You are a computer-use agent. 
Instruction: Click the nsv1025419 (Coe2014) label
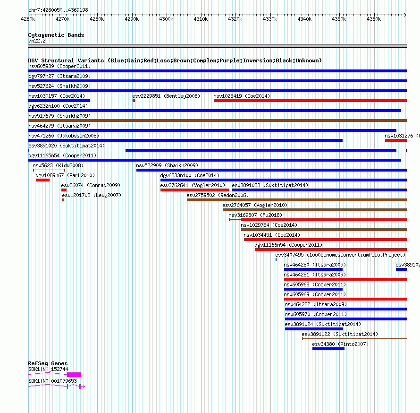click(x=242, y=96)
